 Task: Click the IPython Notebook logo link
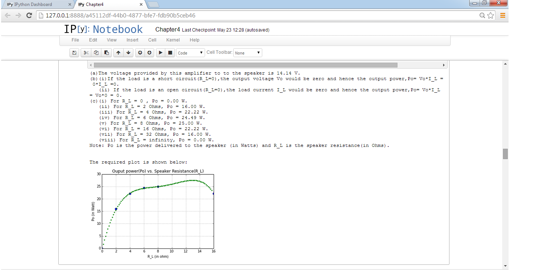103,29
